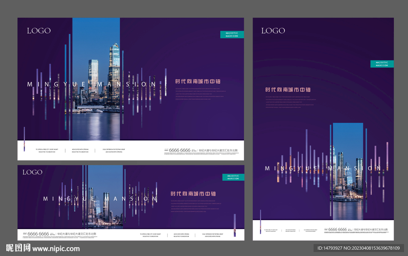Select the teal MAJESTIC MANSION badge on the top-left poster

click(x=232, y=35)
